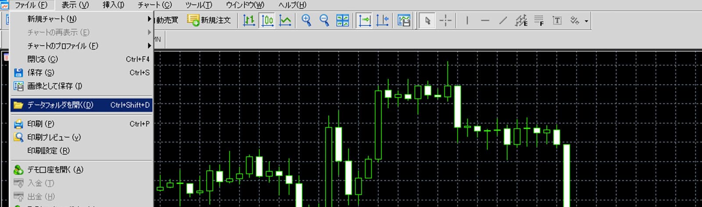Image resolution: width=702 pixels, height=207 pixels.
Task: Click the tallest white candlestick on chart
Action: click(x=566, y=175)
